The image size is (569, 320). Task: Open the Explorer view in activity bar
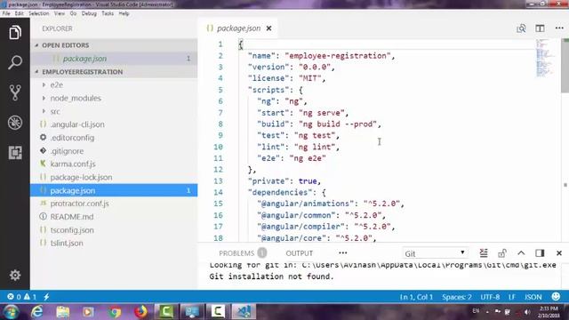click(15, 33)
